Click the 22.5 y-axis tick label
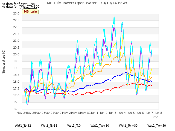 click(16, 20)
